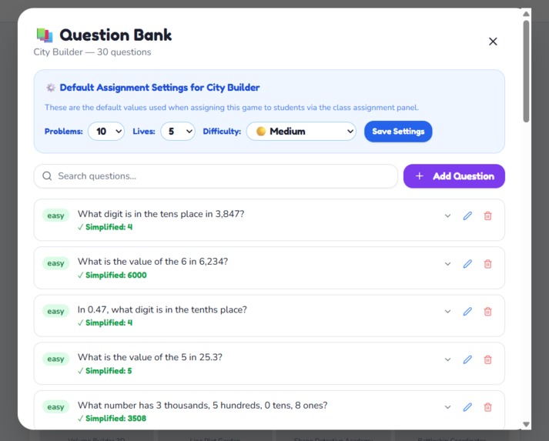Delete the value of 6 in 6,234 question
This screenshot has height=441, width=549.
point(487,263)
